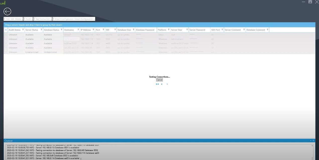Image resolution: width=319 pixels, height=160 pixels.
Task: Sort by Database Password column header
Action: pos(145,30)
